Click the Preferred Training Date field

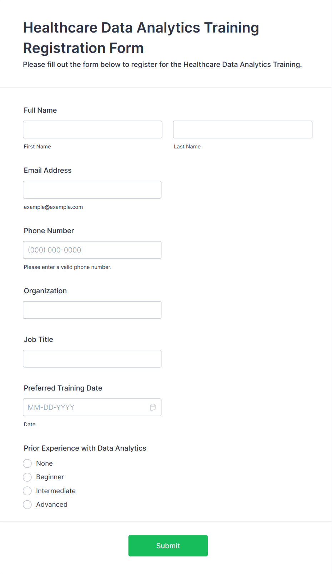[92, 407]
